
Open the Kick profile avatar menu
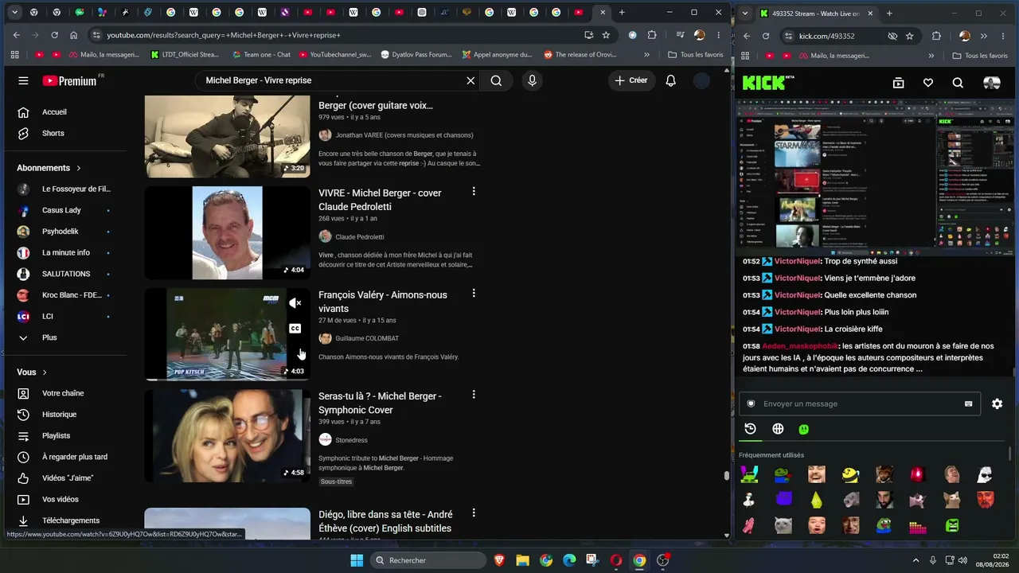point(992,83)
